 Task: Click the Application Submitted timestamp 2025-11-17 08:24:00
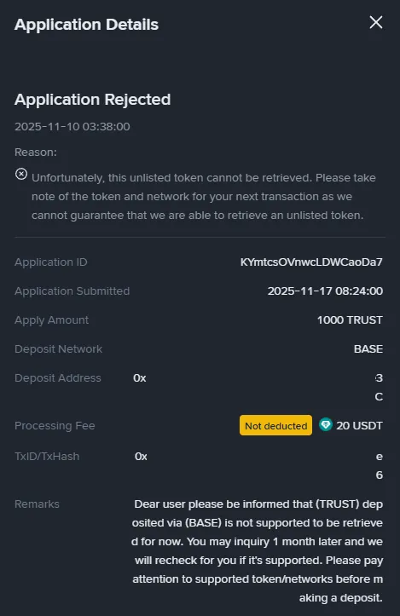(x=325, y=291)
